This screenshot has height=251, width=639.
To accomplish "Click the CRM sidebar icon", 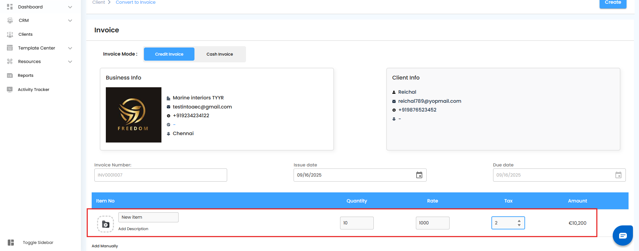I will pyautogui.click(x=10, y=21).
